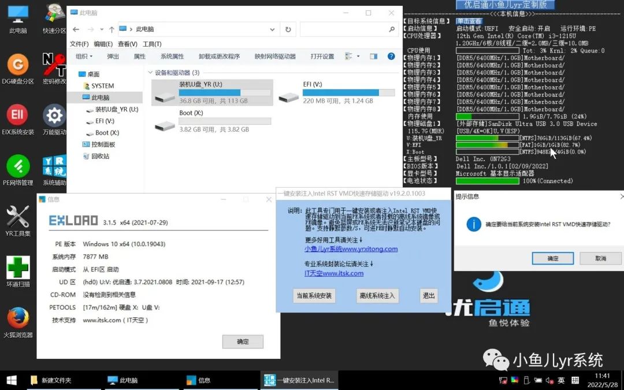
Task: Open the 查看(V) menu
Action: click(127, 44)
